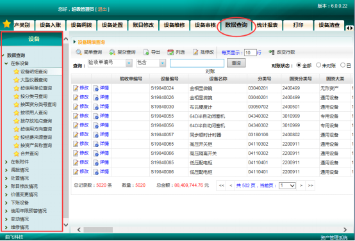Expand the 调拨情况 tree node
This screenshot has width=355, height=241.
tap(6, 170)
